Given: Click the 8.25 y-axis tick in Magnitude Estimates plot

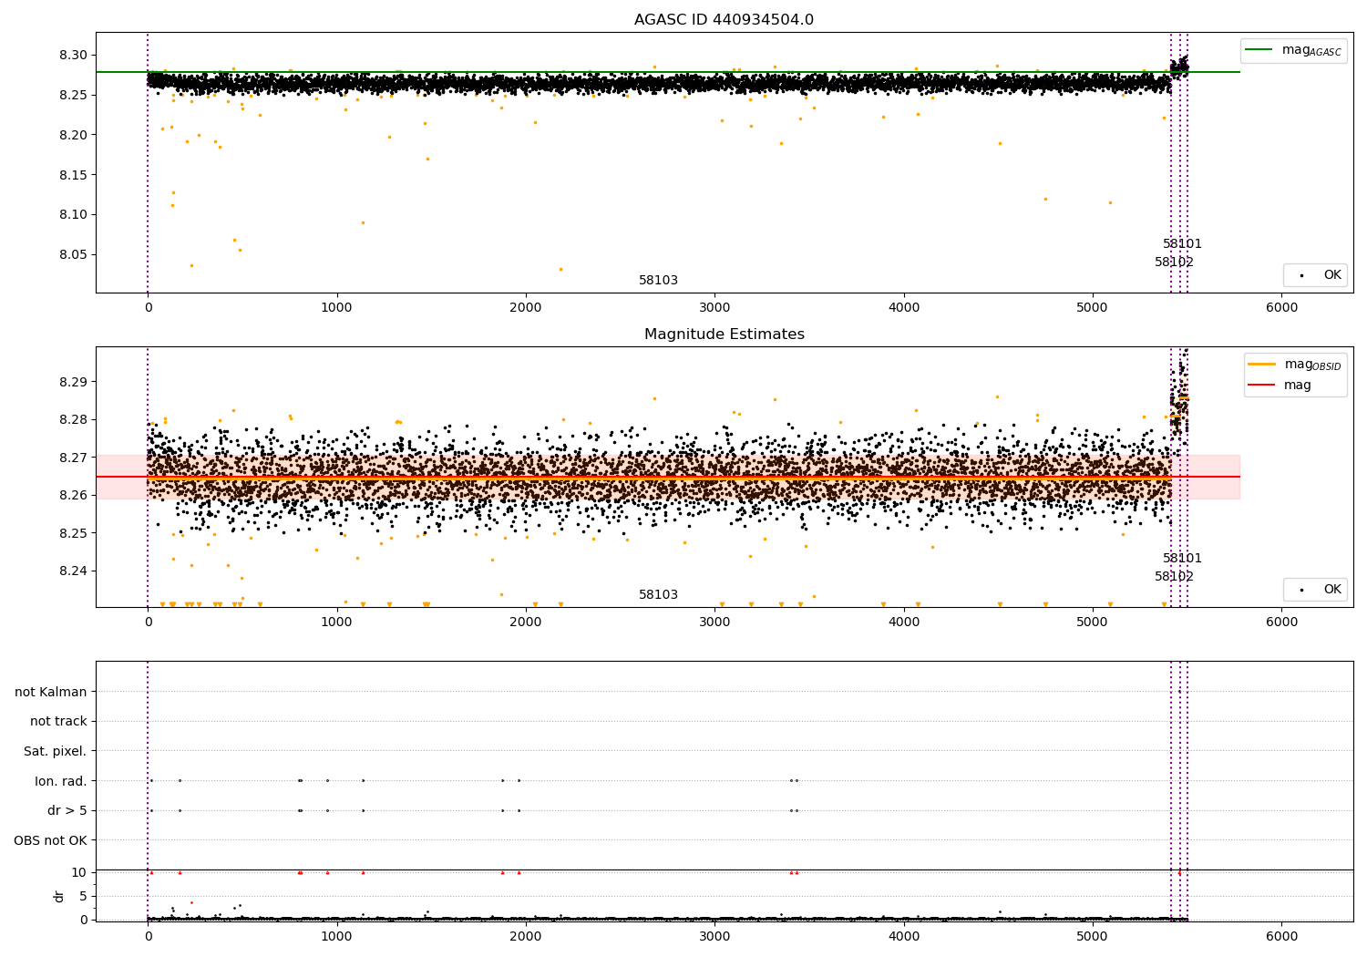Looking at the screenshot, I should click(74, 533).
